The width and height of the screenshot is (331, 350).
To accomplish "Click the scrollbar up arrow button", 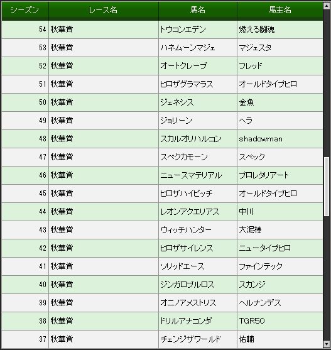I will point(327,6).
